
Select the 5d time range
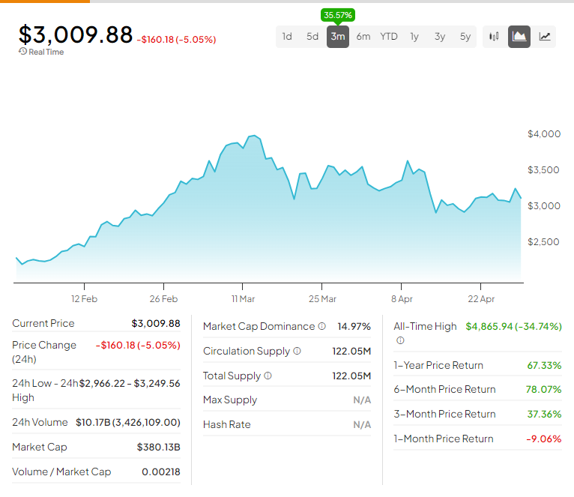point(312,37)
